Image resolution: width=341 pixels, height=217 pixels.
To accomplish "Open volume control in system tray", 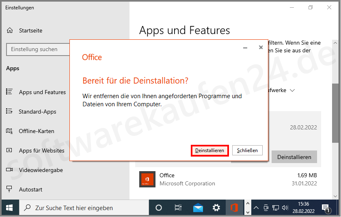I will [x=285, y=208].
